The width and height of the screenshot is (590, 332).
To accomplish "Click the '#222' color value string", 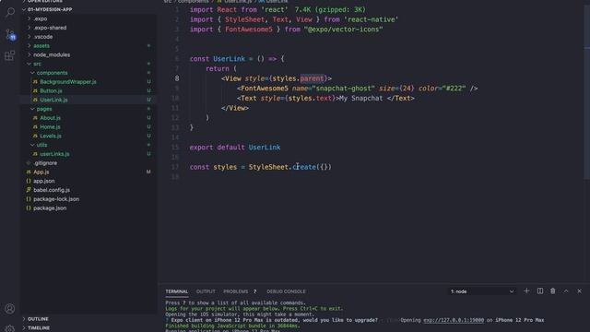I will coord(454,89).
